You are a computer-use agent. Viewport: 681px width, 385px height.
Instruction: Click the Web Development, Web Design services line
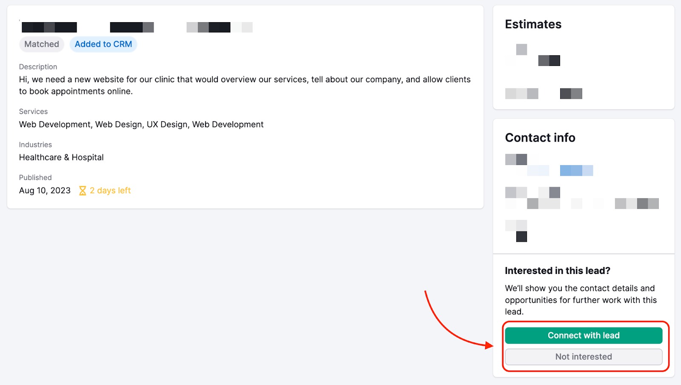pyautogui.click(x=141, y=125)
